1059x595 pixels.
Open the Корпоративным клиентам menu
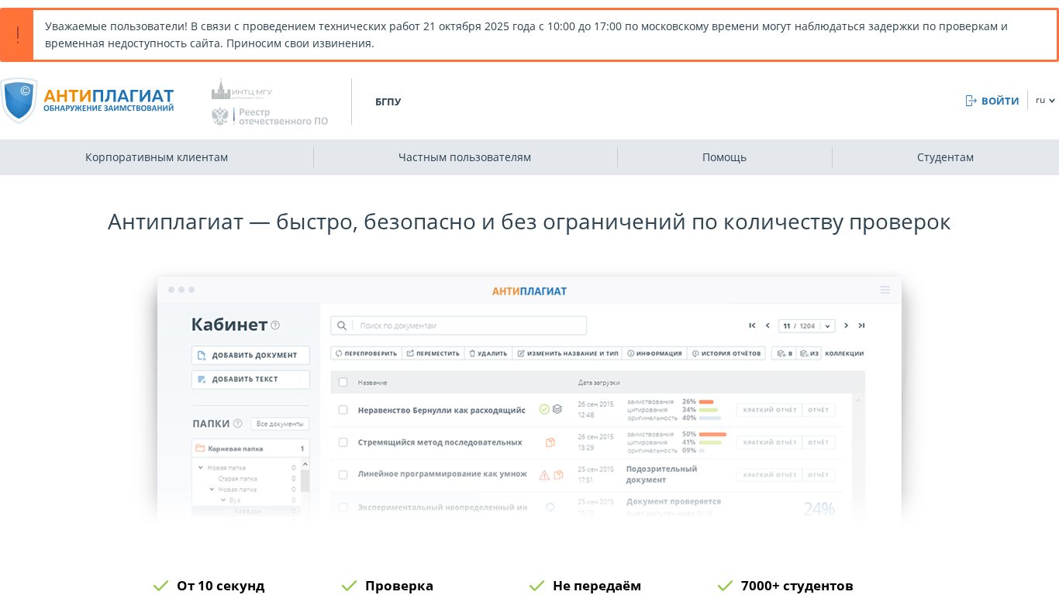tap(157, 157)
